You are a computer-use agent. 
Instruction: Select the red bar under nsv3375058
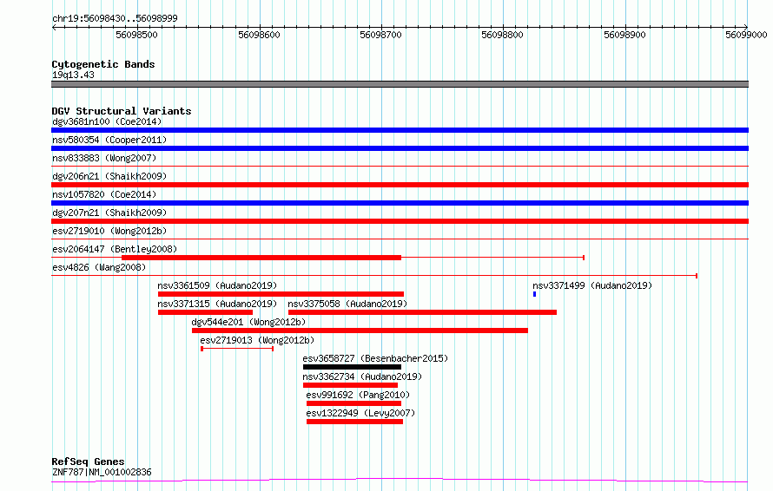[422, 312]
